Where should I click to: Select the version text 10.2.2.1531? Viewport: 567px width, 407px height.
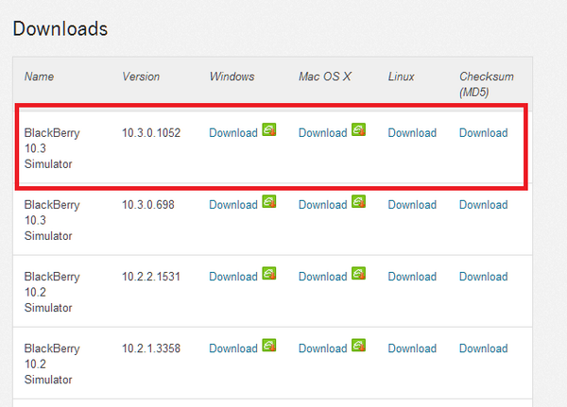pyautogui.click(x=151, y=277)
